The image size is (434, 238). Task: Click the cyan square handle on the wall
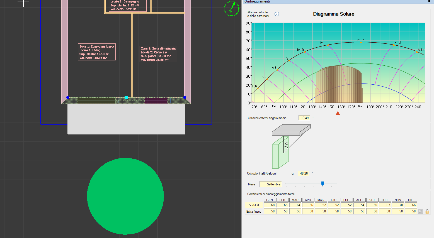[x=126, y=97]
